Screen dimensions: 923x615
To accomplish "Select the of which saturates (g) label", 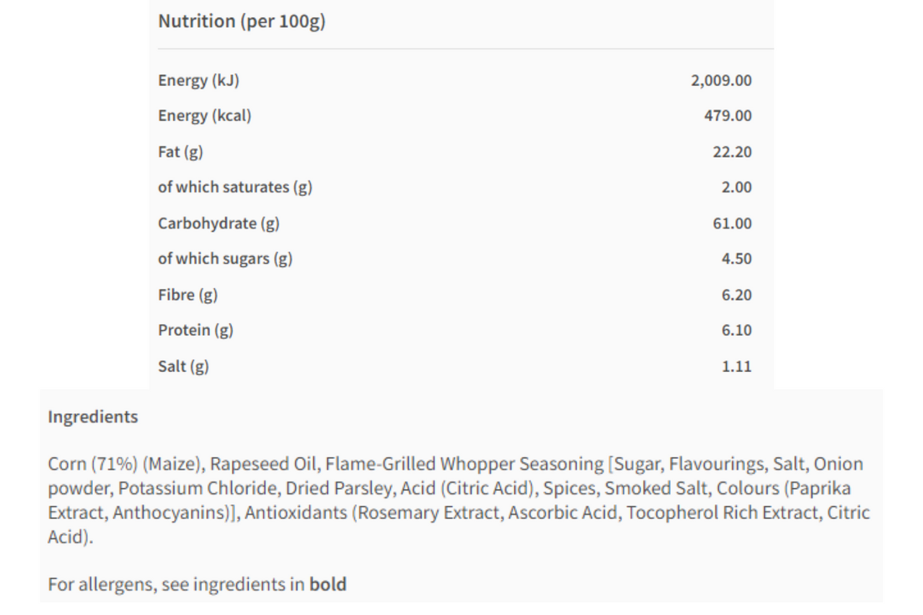I will pyautogui.click(x=235, y=187).
